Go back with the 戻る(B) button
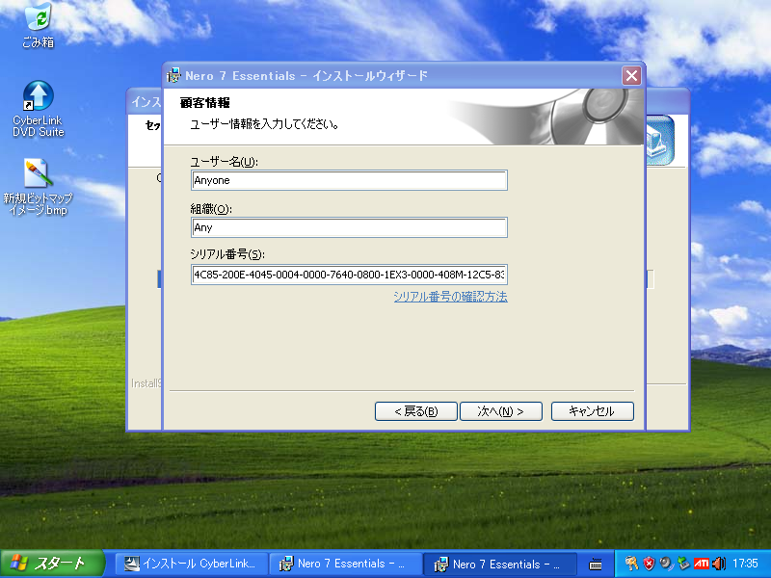This screenshot has height=578, width=771. 416,411
